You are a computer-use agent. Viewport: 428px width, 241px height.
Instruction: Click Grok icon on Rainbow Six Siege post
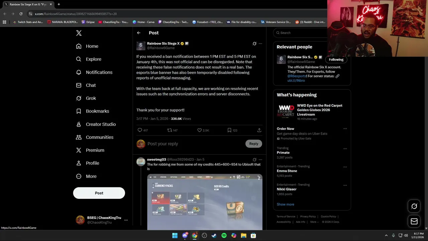pos(254,44)
